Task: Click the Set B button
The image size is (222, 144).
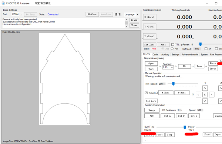Action: pyautogui.click(x=182, y=116)
